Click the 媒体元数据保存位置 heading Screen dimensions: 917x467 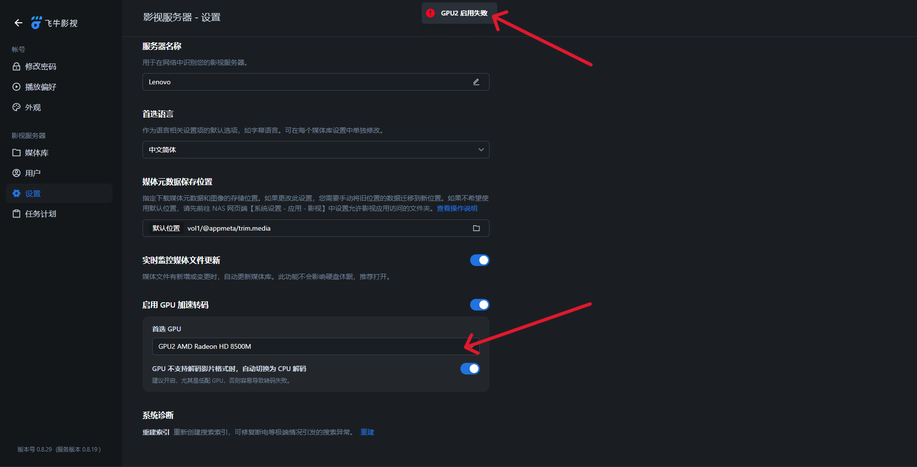177,182
